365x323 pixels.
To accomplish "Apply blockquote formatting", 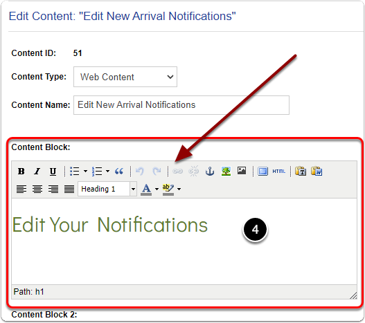I will [119, 172].
